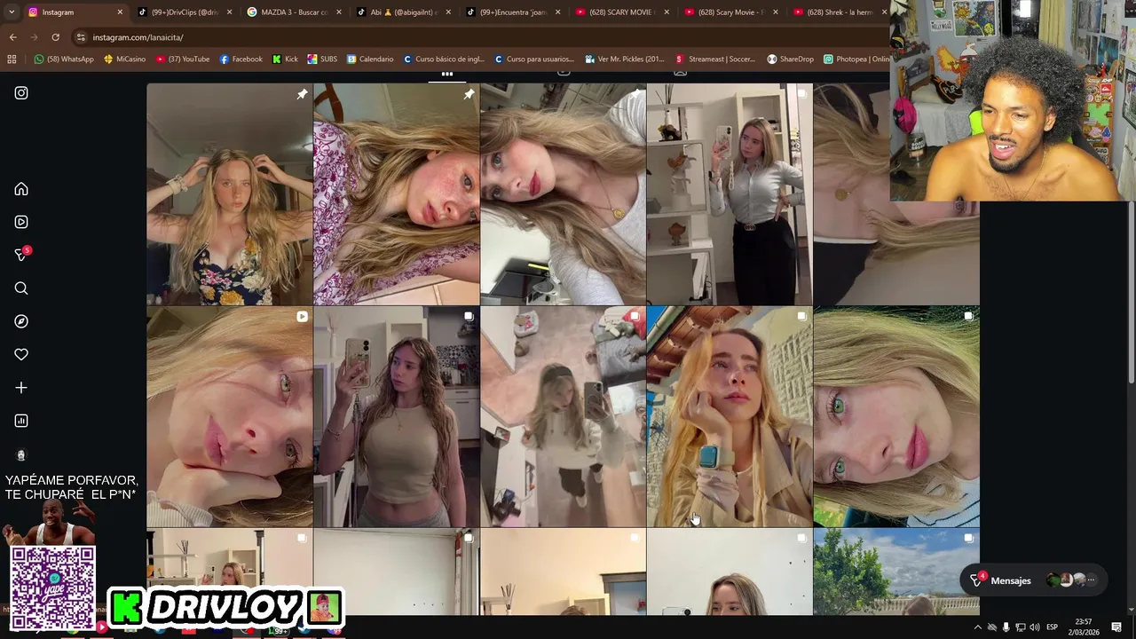Screen dimensions: 1136x639
Task: Switch to the Shrek YouTube tab
Action: 839,12
